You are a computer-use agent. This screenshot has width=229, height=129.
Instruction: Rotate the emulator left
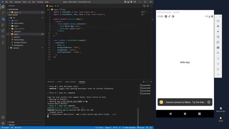click(x=218, y=37)
